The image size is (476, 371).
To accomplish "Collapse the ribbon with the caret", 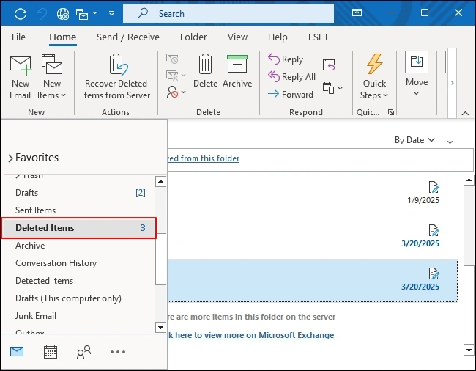I will click(465, 114).
